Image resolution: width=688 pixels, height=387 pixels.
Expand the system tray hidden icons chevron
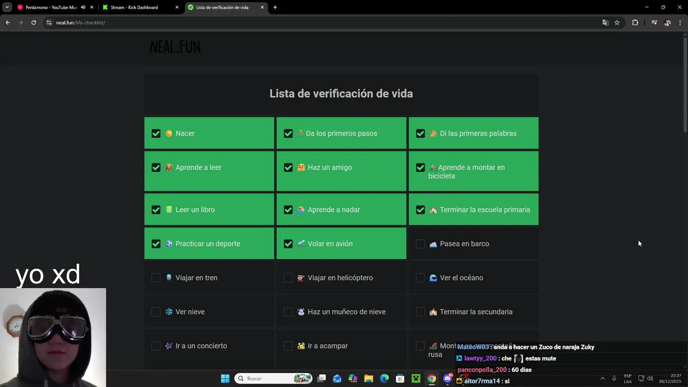tap(603, 378)
